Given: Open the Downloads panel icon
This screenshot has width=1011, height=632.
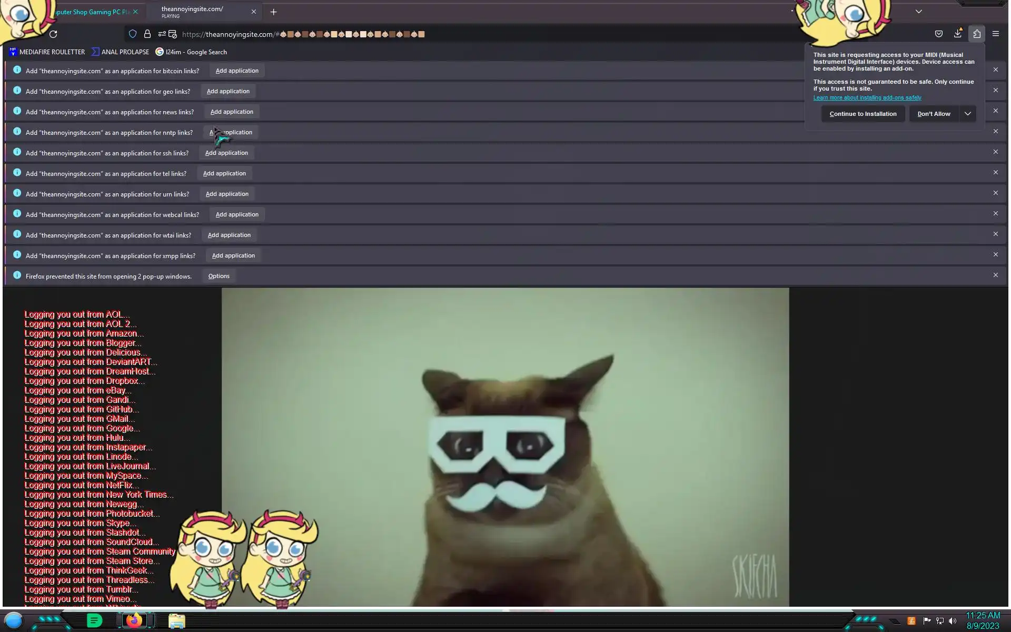Looking at the screenshot, I should point(957,34).
